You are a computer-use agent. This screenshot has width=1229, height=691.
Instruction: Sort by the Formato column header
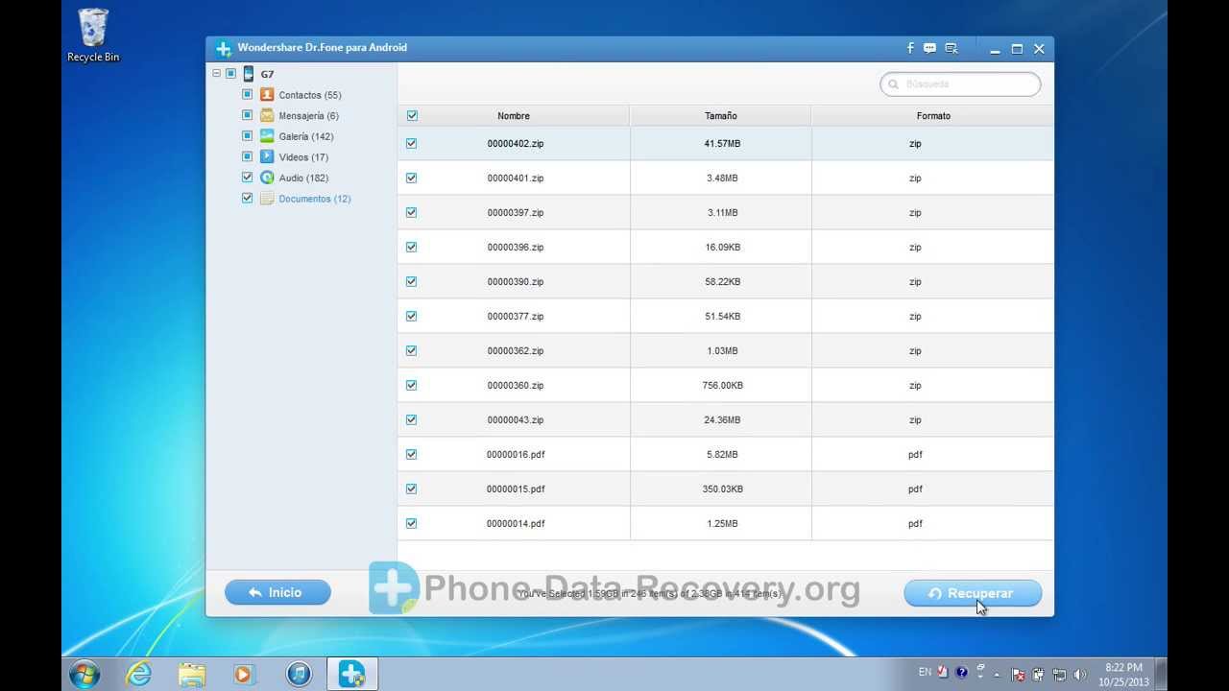click(933, 116)
